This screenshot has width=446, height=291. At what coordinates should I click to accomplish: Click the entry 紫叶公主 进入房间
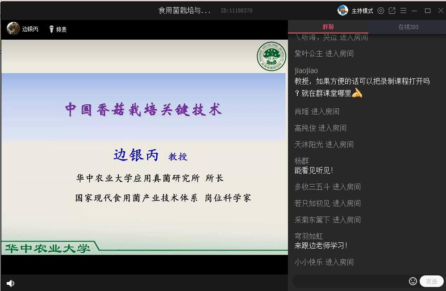(324, 53)
